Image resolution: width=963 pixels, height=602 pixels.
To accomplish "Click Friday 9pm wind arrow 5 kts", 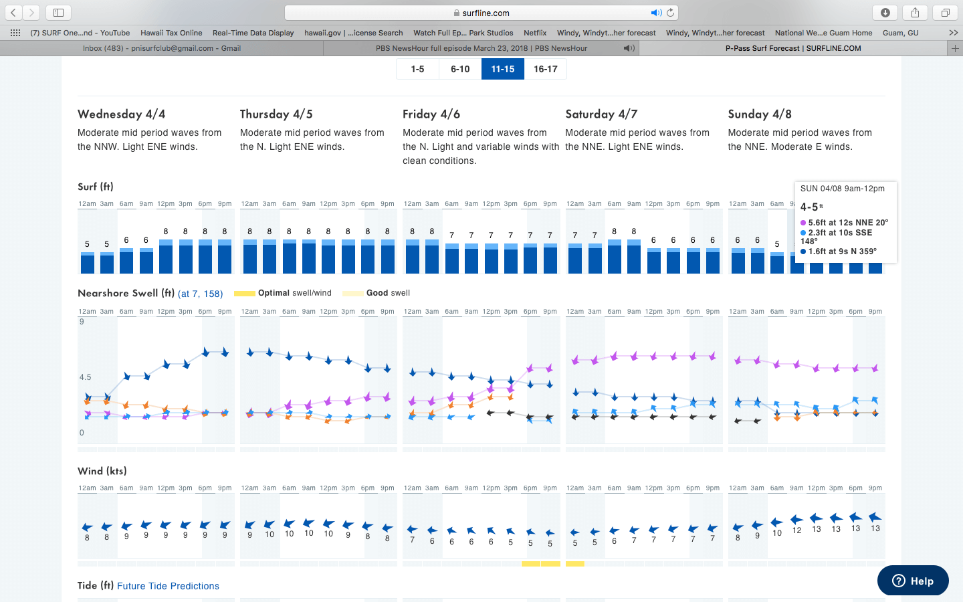I will (x=550, y=533).
